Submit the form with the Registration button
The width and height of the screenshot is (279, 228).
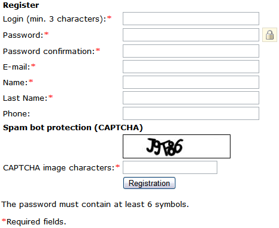tap(149, 183)
